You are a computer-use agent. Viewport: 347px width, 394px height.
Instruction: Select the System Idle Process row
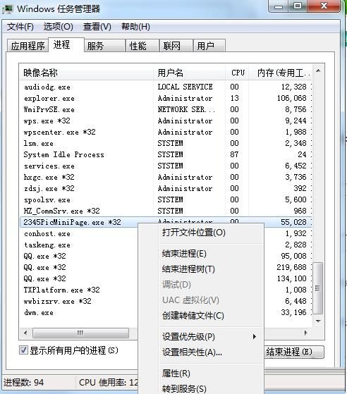click(166, 154)
